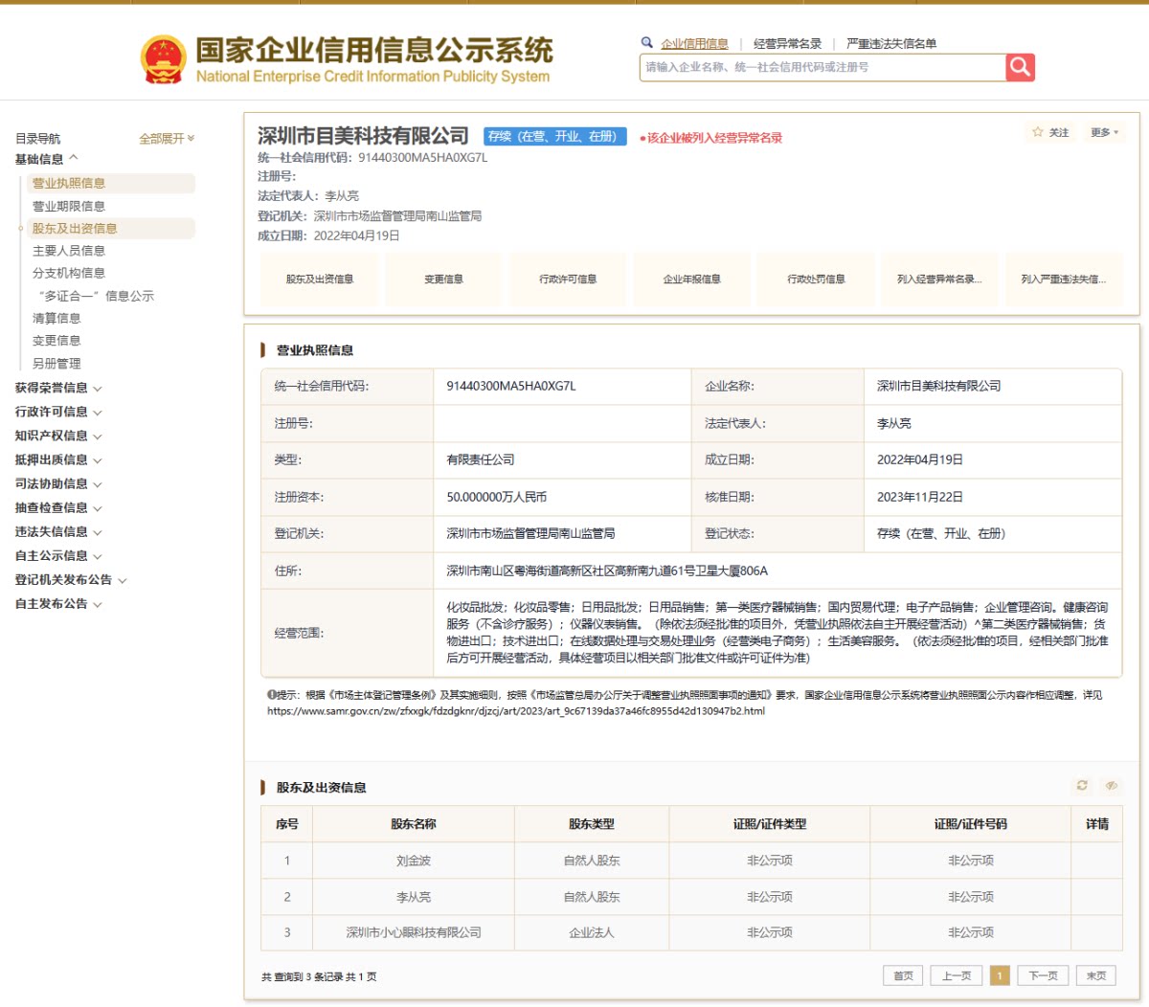Click the 存续 status badge
This screenshot has width=1149, height=1007.
pos(555,136)
